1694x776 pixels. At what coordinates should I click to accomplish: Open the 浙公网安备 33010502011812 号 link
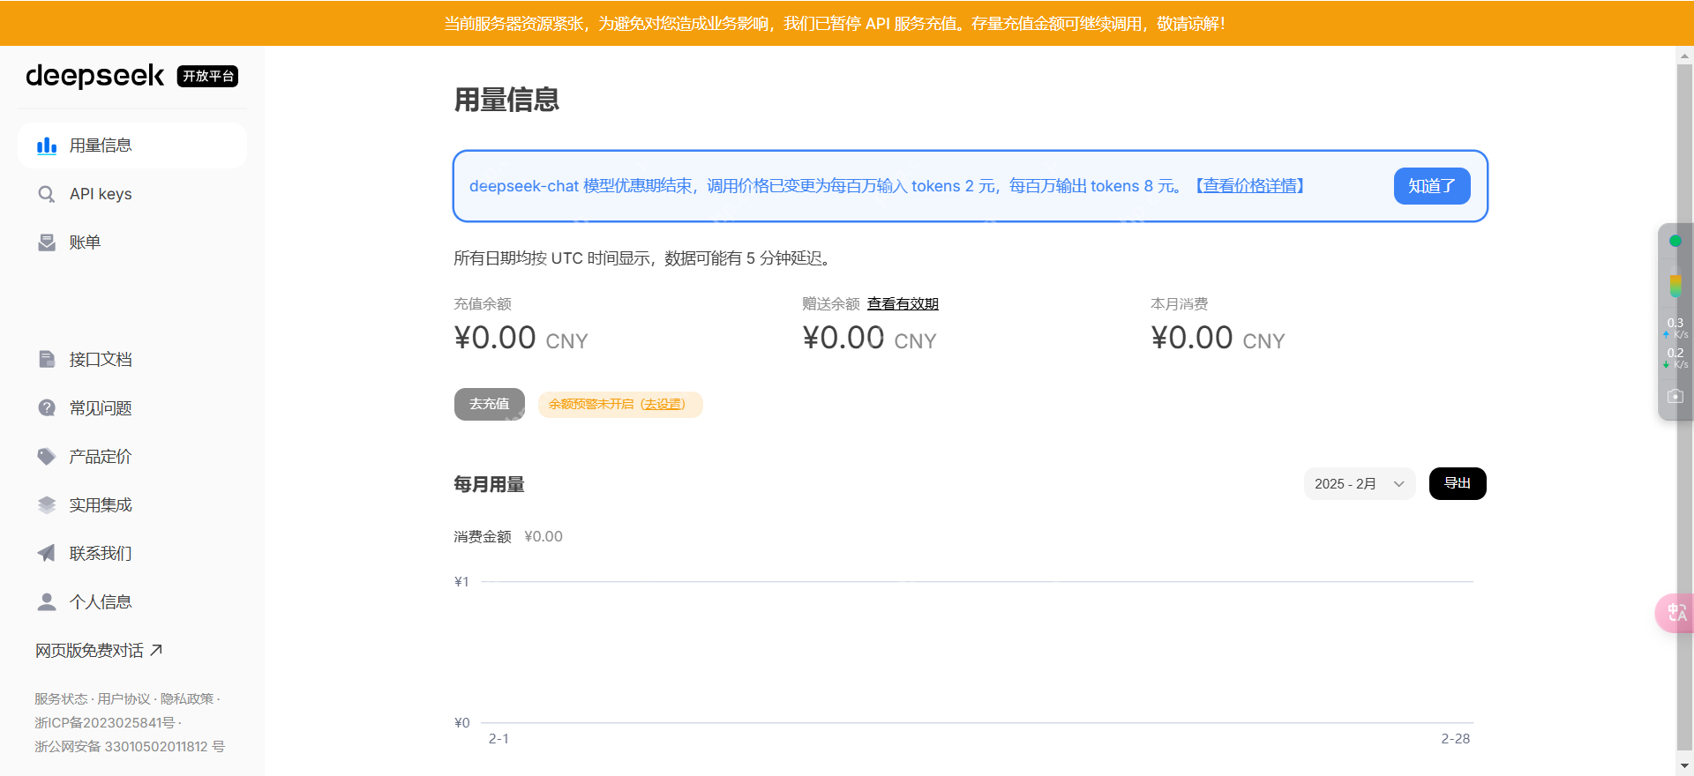(x=130, y=747)
